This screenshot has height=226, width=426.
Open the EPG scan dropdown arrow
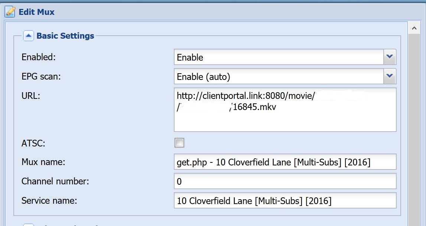(x=390, y=76)
